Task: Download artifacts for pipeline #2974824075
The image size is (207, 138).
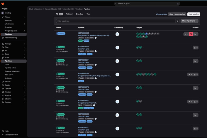Action: click(x=196, y=88)
